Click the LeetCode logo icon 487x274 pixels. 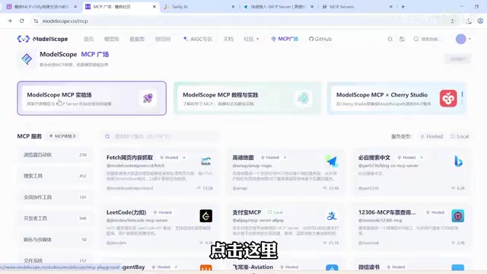click(x=206, y=216)
